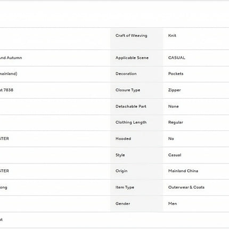Image resolution: width=229 pixels, height=229 pixels.
Task: Select the Outerwear & Coats value
Action: tap(186, 187)
